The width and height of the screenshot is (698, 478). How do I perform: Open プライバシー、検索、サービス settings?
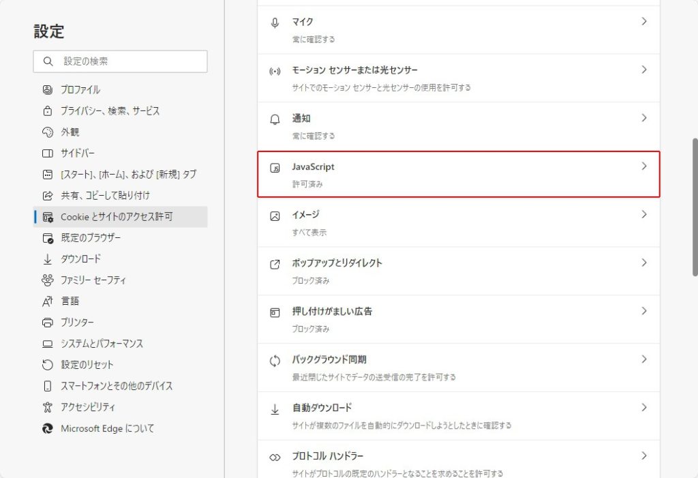110,110
